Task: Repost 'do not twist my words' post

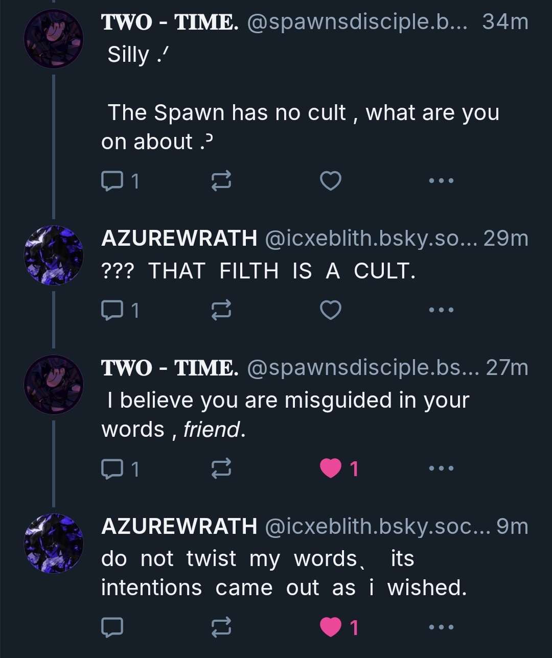Action: click(221, 627)
